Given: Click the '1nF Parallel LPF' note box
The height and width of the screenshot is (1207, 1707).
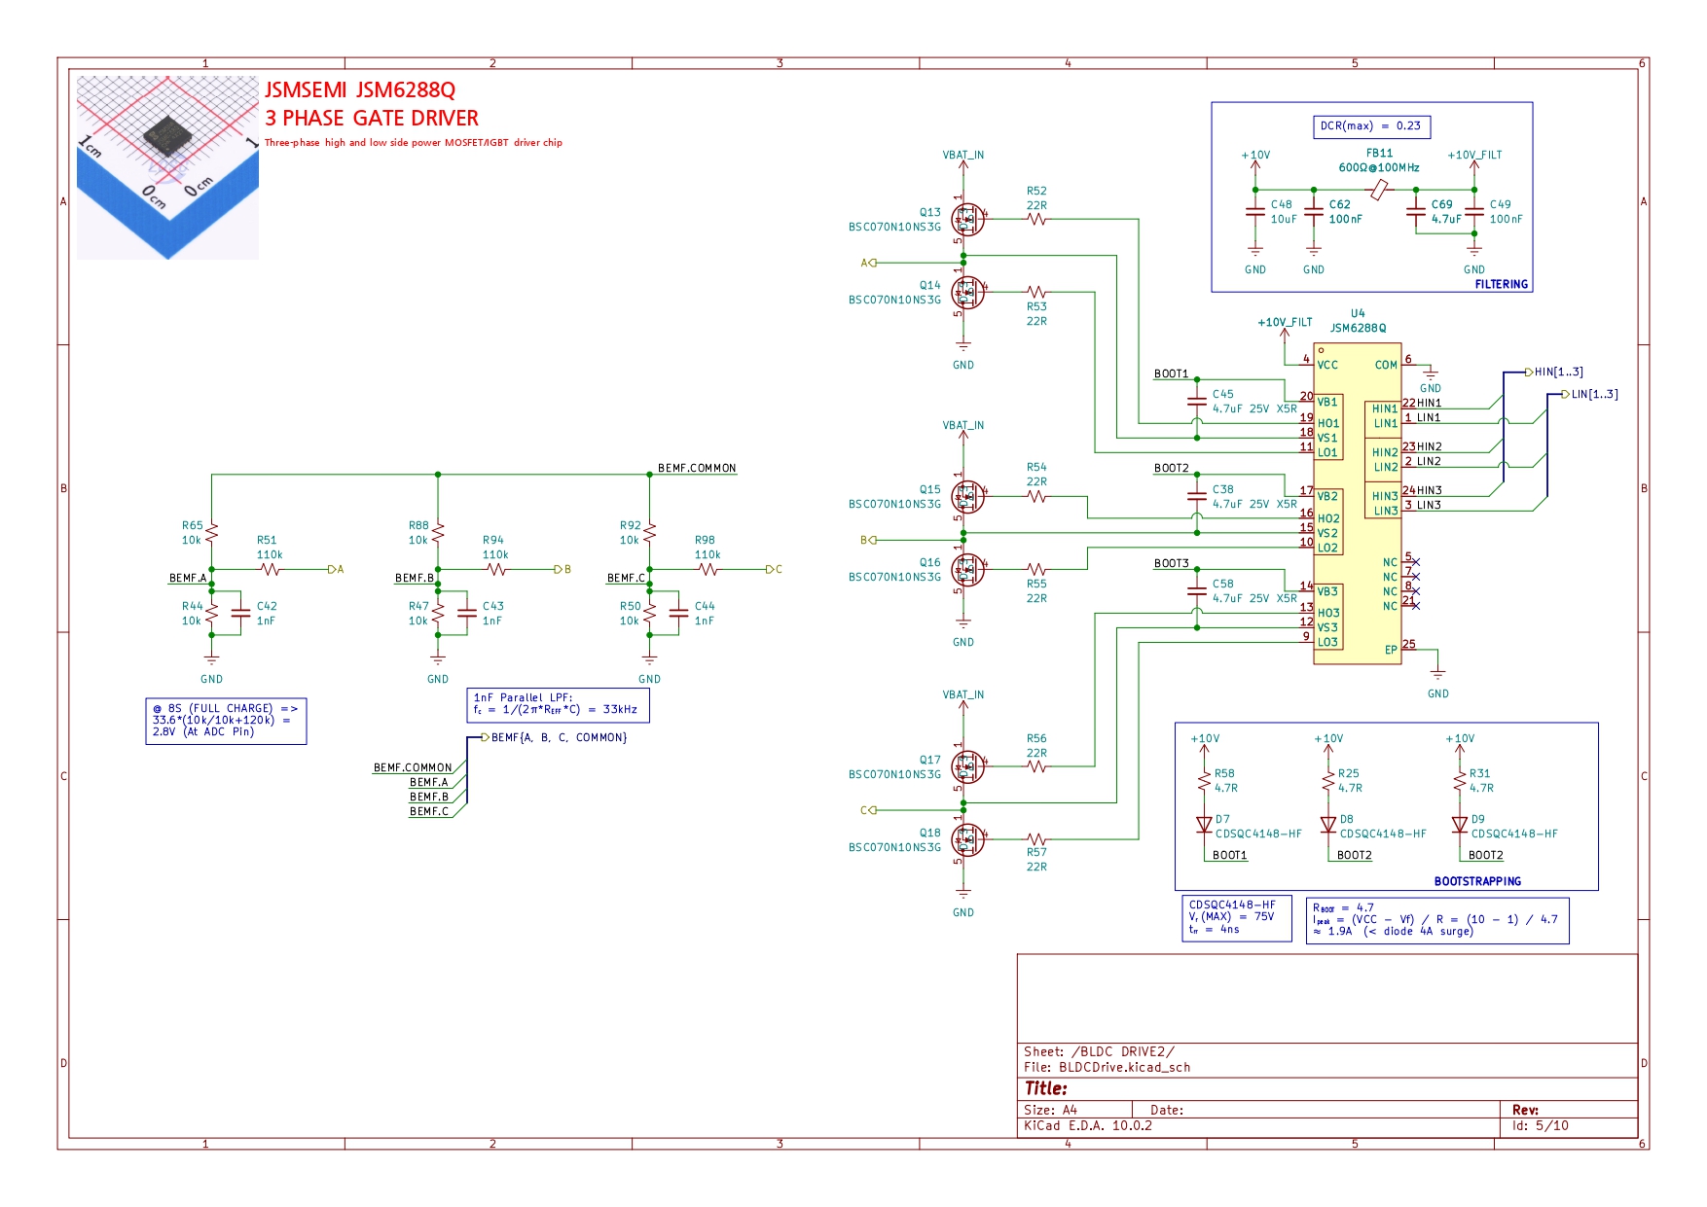Looking at the screenshot, I should click(558, 705).
